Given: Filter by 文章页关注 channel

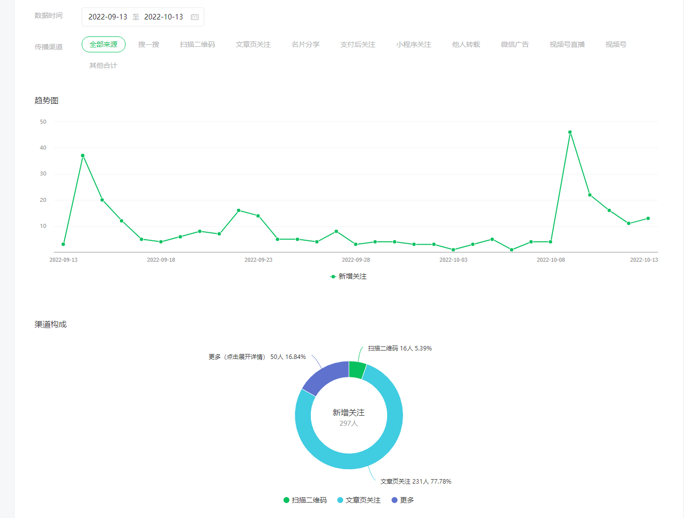Looking at the screenshot, I should tap(253, 44).
